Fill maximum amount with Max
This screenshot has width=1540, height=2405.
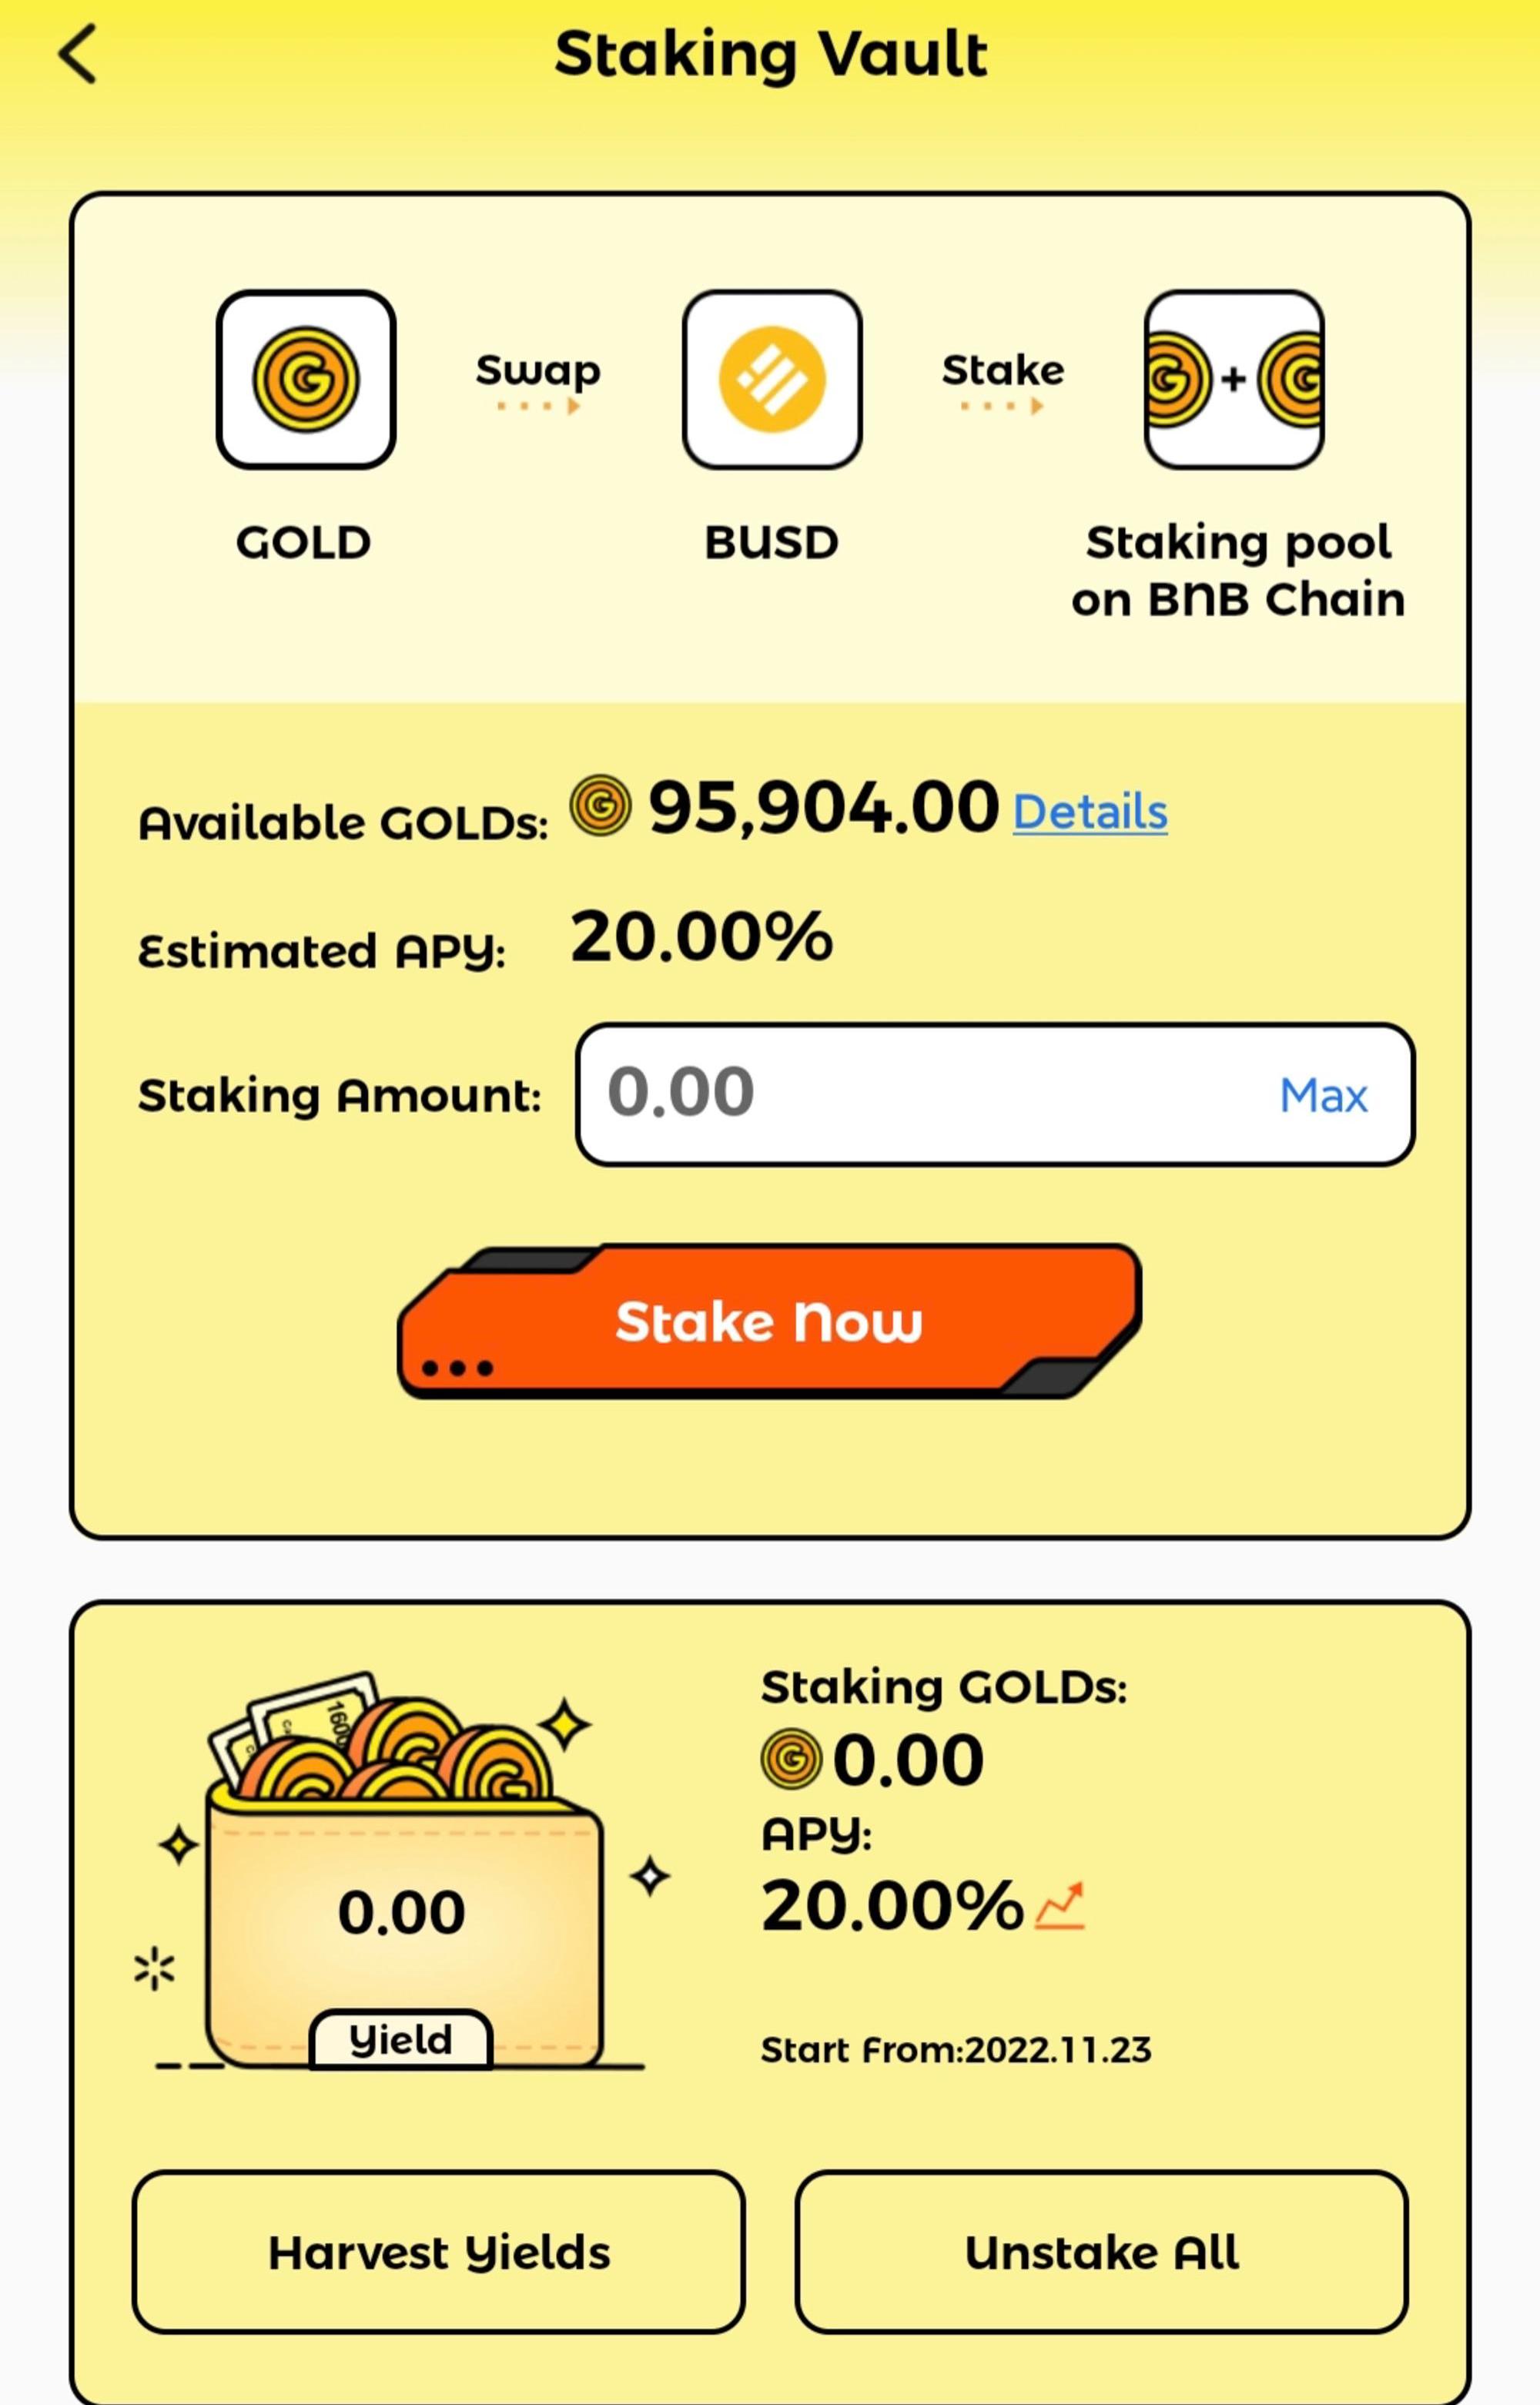click(x=1323, y=1095)
